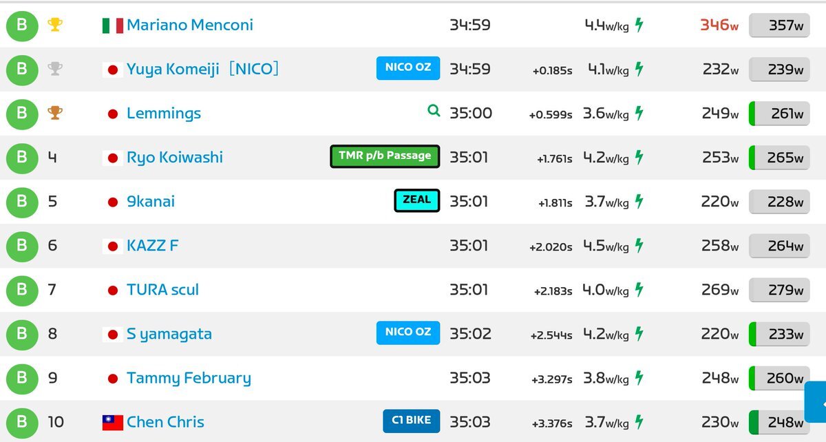Click the green magnifier icon in Lemmings row

pos(434,110)
